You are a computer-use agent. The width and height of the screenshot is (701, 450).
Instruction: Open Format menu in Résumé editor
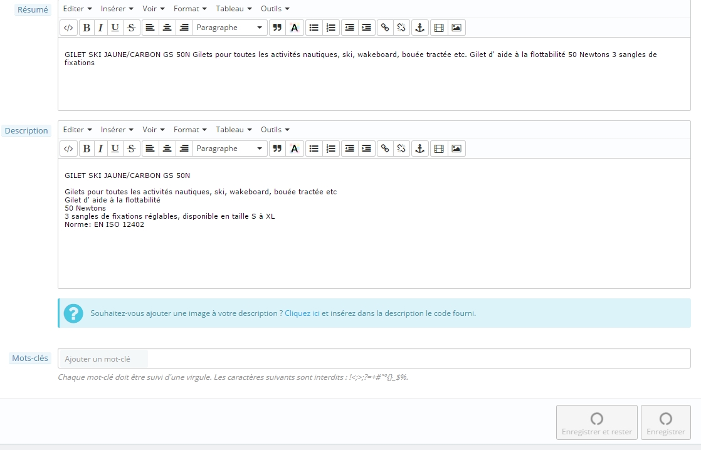[190, 9]
